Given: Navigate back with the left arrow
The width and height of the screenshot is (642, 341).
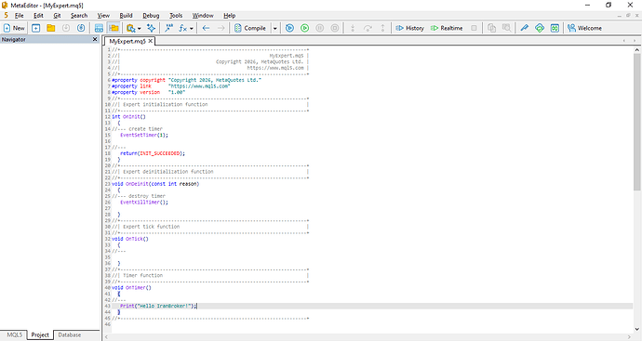Looking at the screenshot, I should pyautogui.click(x=206, y=28).
